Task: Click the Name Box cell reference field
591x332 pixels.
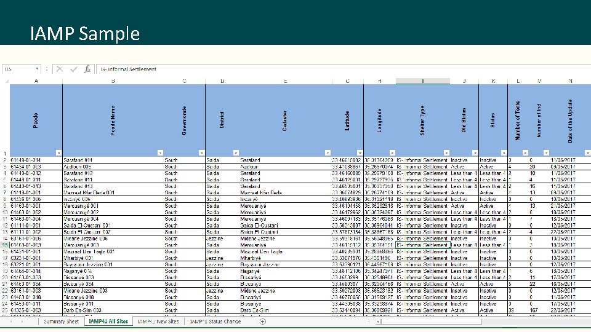Action: 18,69
